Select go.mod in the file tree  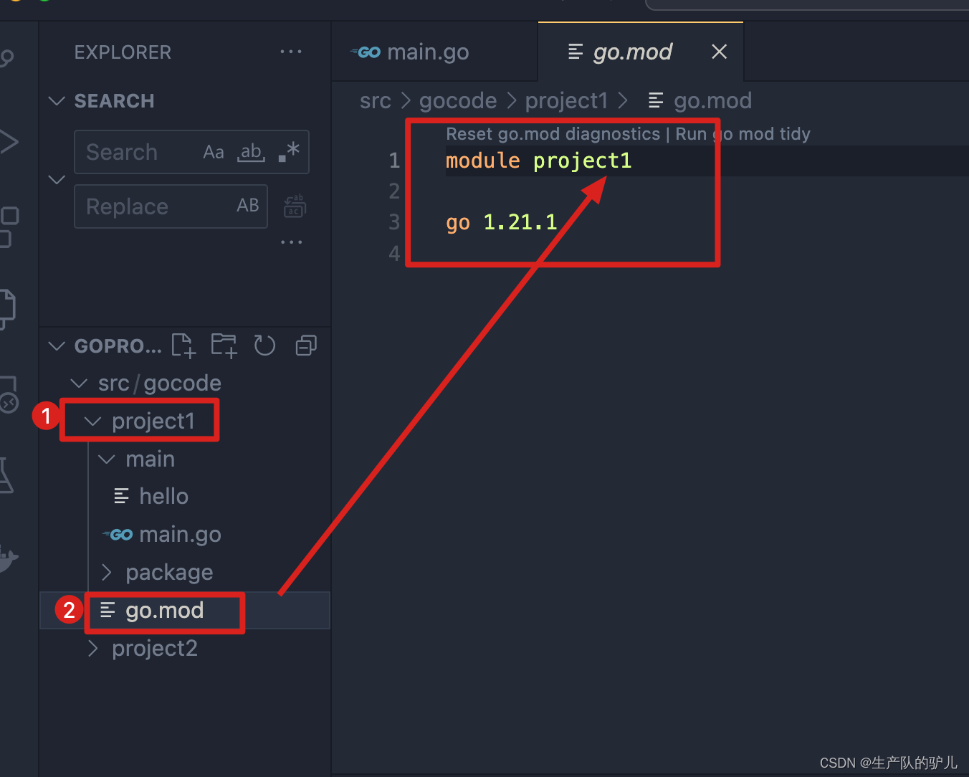(185, 610)
